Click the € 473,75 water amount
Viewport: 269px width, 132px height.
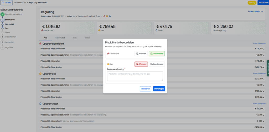[x=164, y=27]
